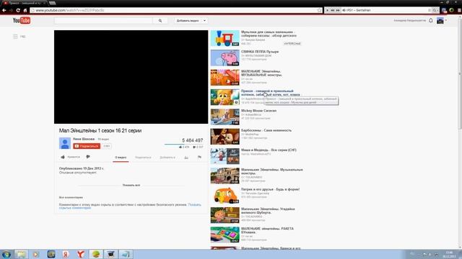The height and width of the screenshot is (259, 462).
Task: Open the 'Добавить видео' upload button
Action: [188, 21]
